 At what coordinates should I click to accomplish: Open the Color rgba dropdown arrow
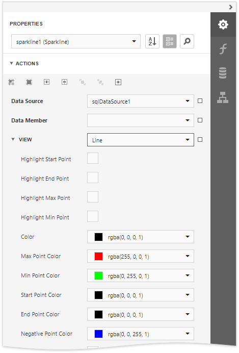tap(188, 237)
